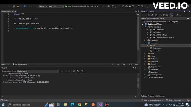Click the Solution Explorer search magnifier icon
The height and width of the screenshot is (107, 191).
[x=188, y=18]
